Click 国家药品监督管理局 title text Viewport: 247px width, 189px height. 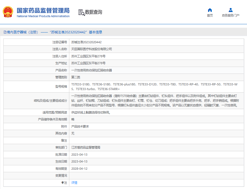(43, 10)
